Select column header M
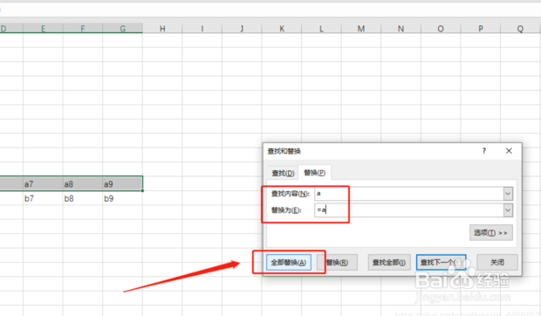 (361, 28)
